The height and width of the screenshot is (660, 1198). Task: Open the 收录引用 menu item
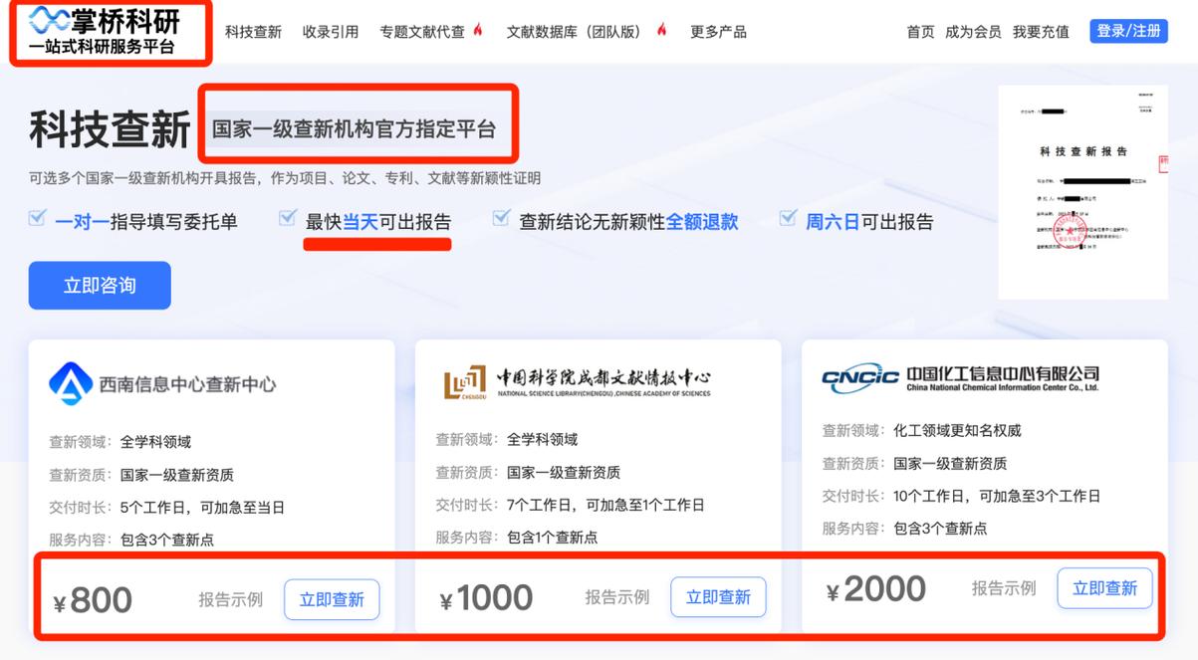point(331,32)
